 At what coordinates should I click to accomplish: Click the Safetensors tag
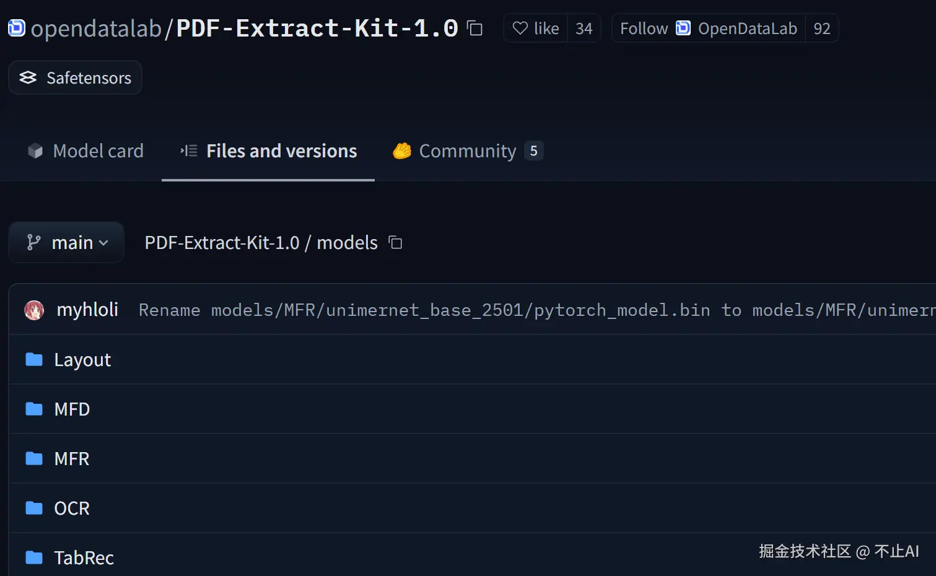pyautogui.click(x=76, y=78)
